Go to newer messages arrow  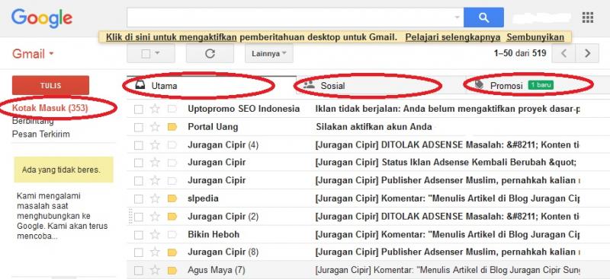pyautogui.click(x=563, y=53)
